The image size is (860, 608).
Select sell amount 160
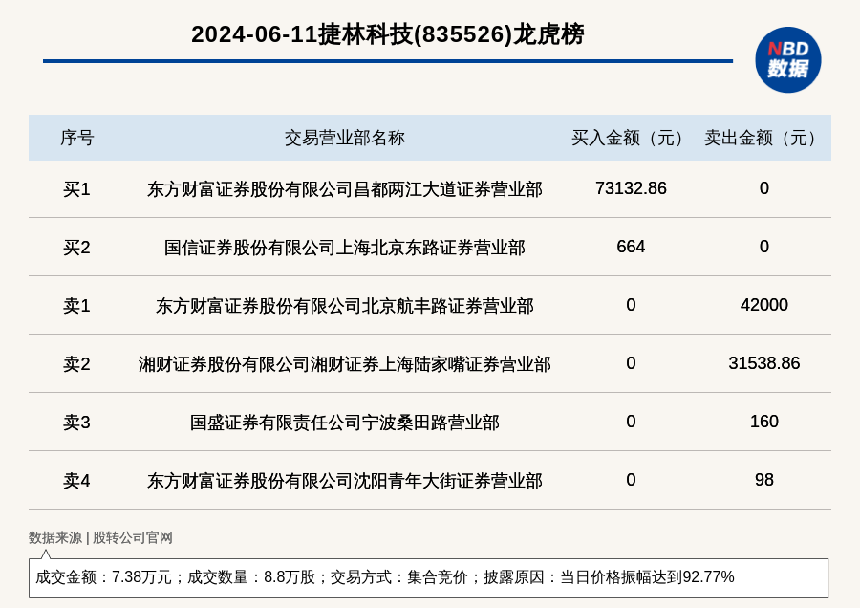pyautogui.click(x=764, y=421)
